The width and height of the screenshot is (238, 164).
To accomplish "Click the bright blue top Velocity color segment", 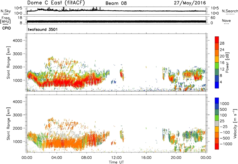I will pos(217,101).
